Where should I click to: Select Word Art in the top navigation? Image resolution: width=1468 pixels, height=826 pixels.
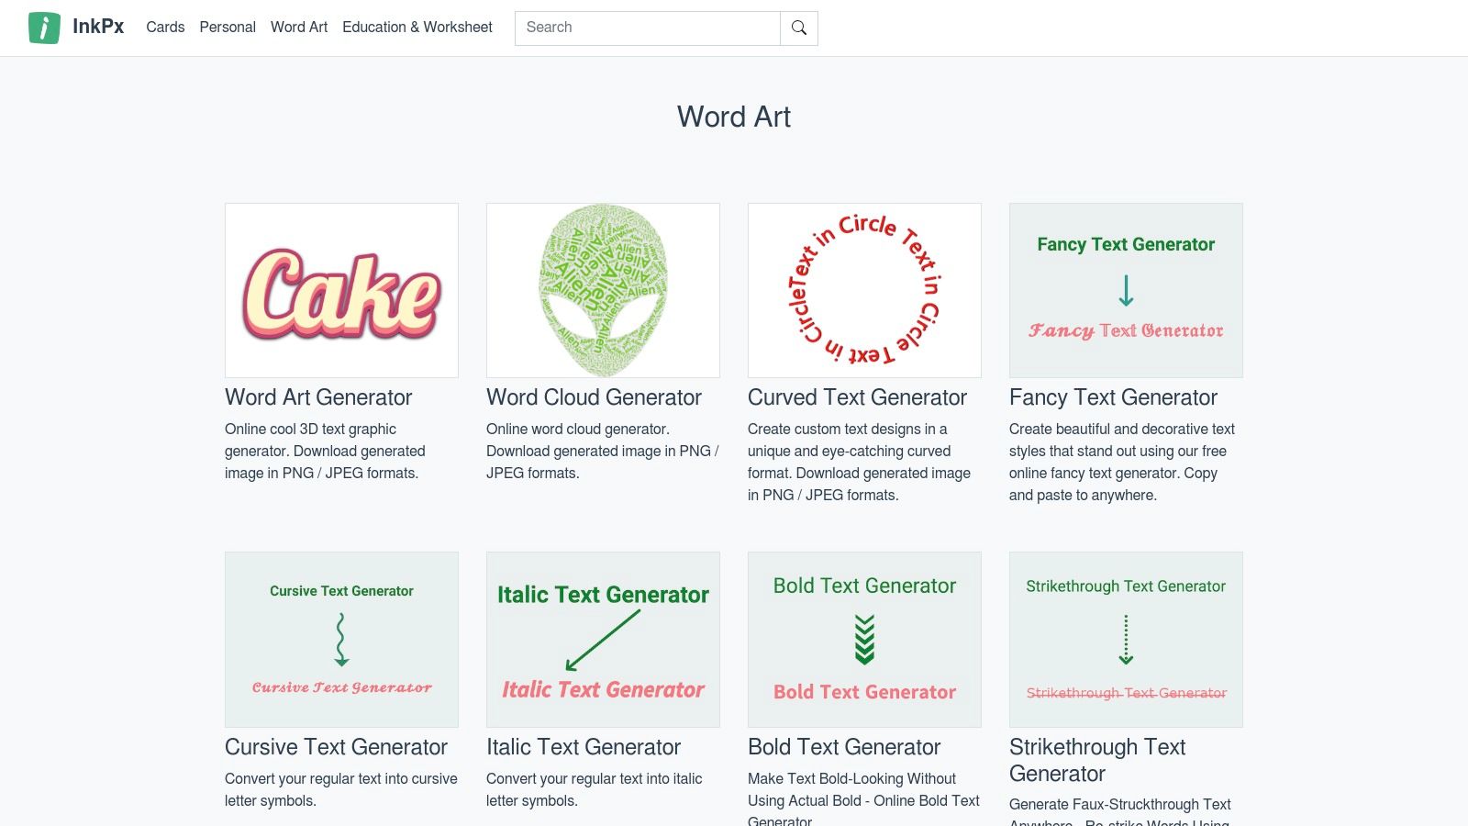tap(299, 28)
